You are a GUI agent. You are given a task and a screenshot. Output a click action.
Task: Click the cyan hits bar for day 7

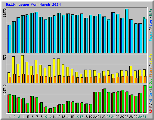tap(37, 32)
